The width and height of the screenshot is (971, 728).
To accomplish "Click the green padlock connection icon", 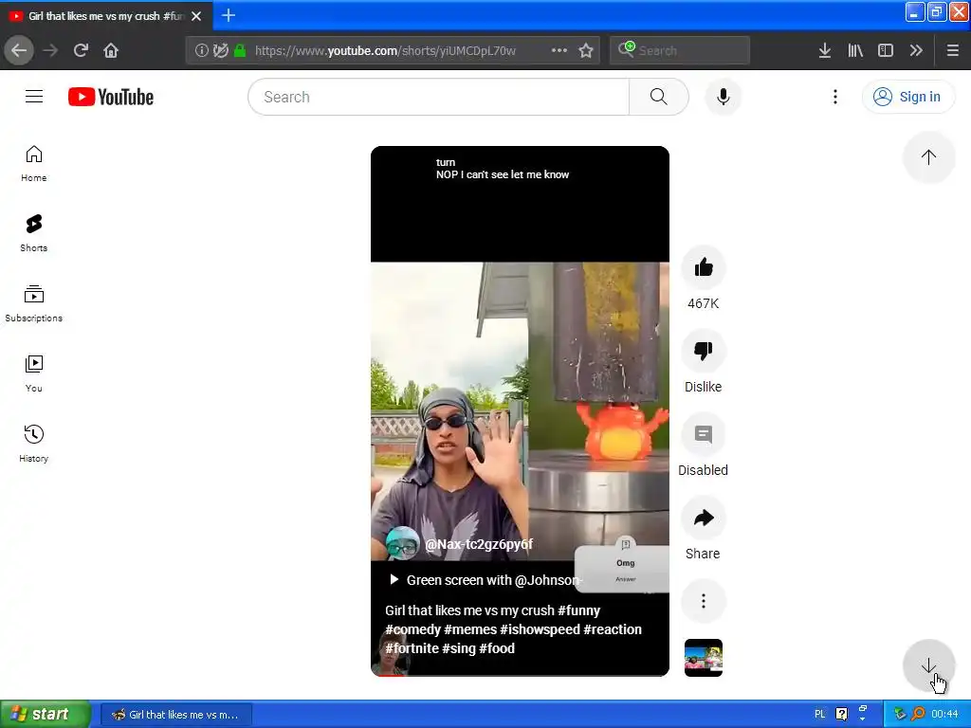I will [x=240, y=50].
